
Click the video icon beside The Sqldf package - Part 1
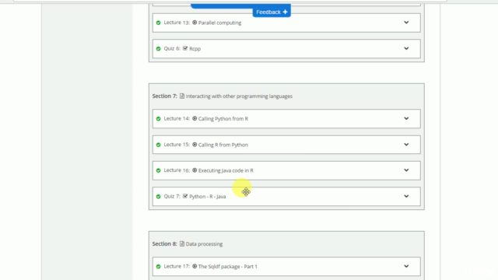tap(195, 266)
